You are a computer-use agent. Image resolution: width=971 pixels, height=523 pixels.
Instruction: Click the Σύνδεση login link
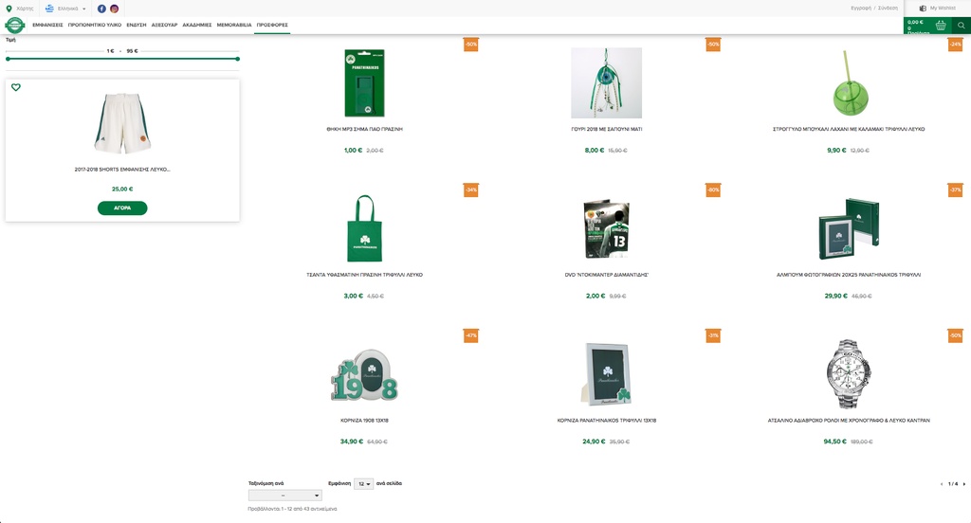pyautogui.click(x=888, y=8)
